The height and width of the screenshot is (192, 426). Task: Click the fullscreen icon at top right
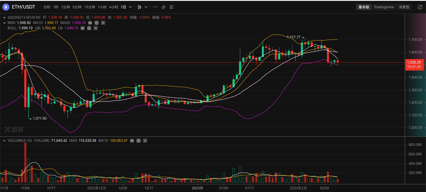click(x=420, y=7)
